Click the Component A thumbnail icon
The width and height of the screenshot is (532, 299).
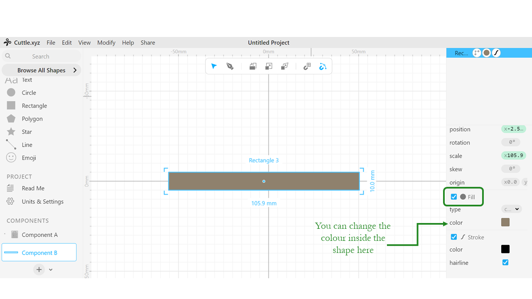point(15,235)
